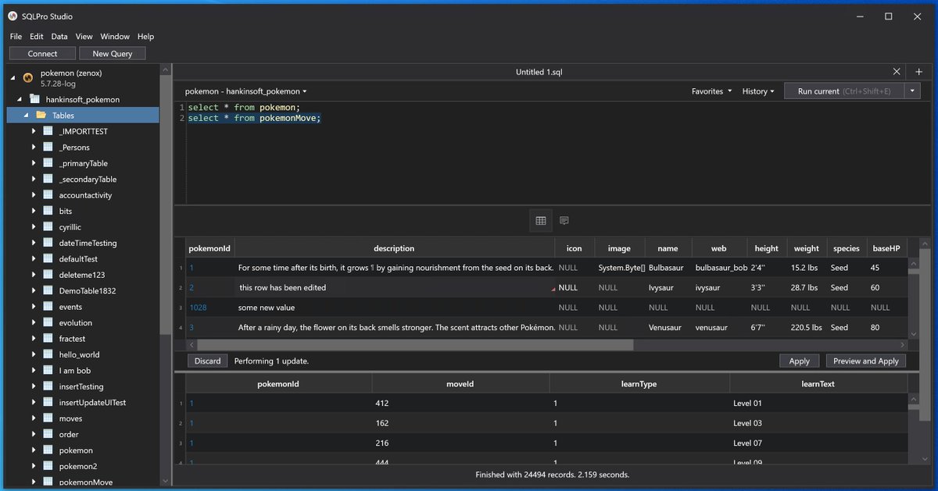Select the insertUpdateUITest table
Screen dimensions: 938x491
pos(92,403)
